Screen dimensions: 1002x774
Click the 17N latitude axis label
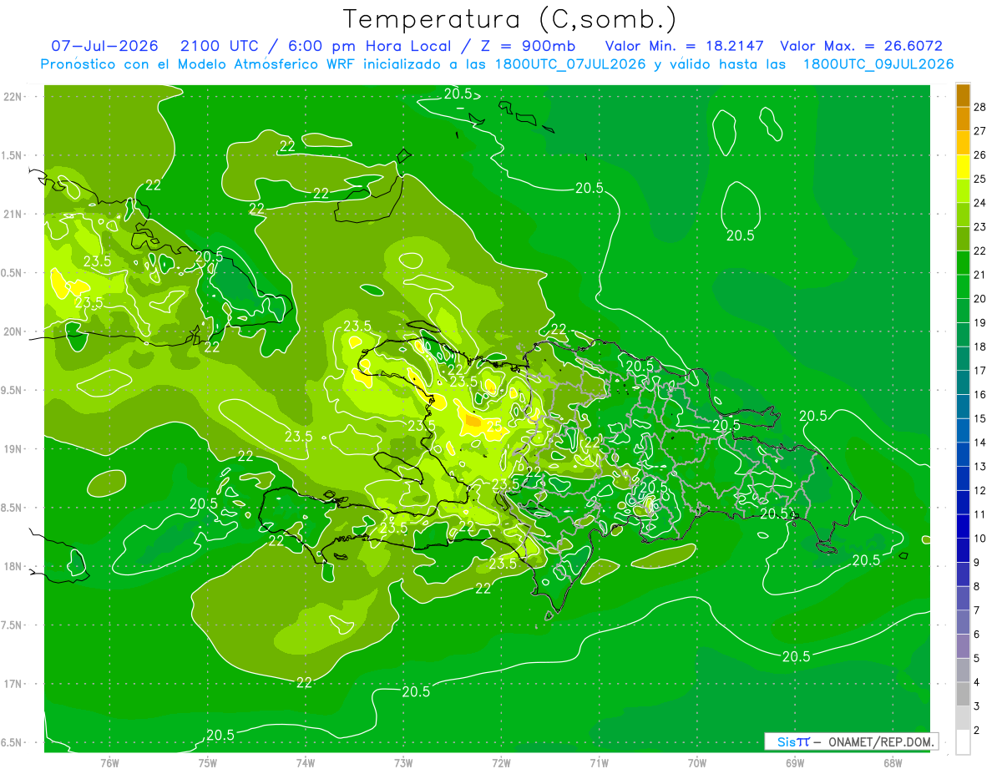pyautogui.click(x=13, y=684)
